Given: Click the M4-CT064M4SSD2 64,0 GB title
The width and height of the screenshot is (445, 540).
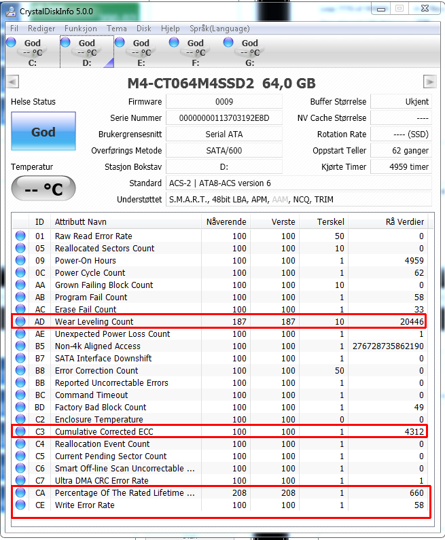Looking at the screenshot, I should click(x=221, y=84).
